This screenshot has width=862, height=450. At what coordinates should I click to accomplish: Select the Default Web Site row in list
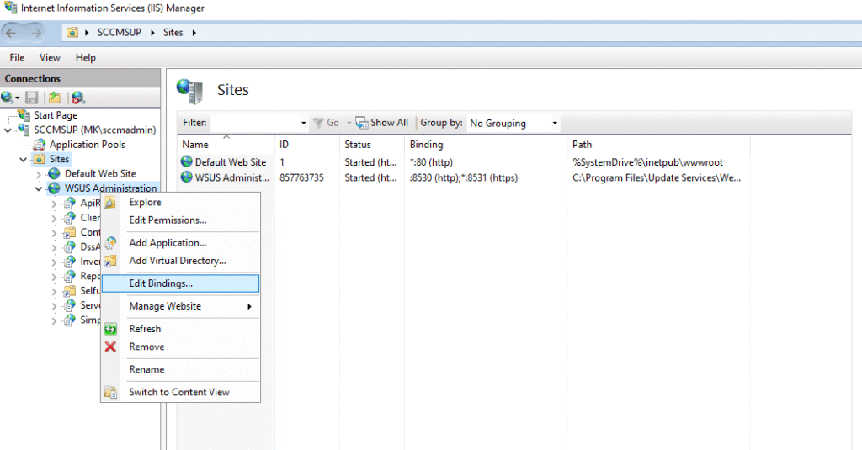(x=230, y=162)
